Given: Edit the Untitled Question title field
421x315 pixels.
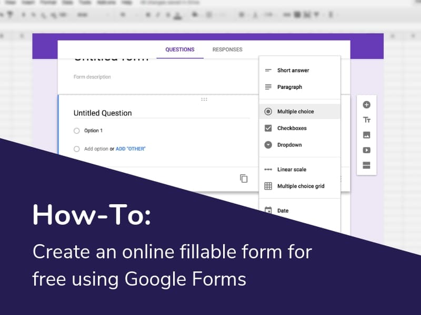Looking at the screenshot, I should click(x=162, y=113).
